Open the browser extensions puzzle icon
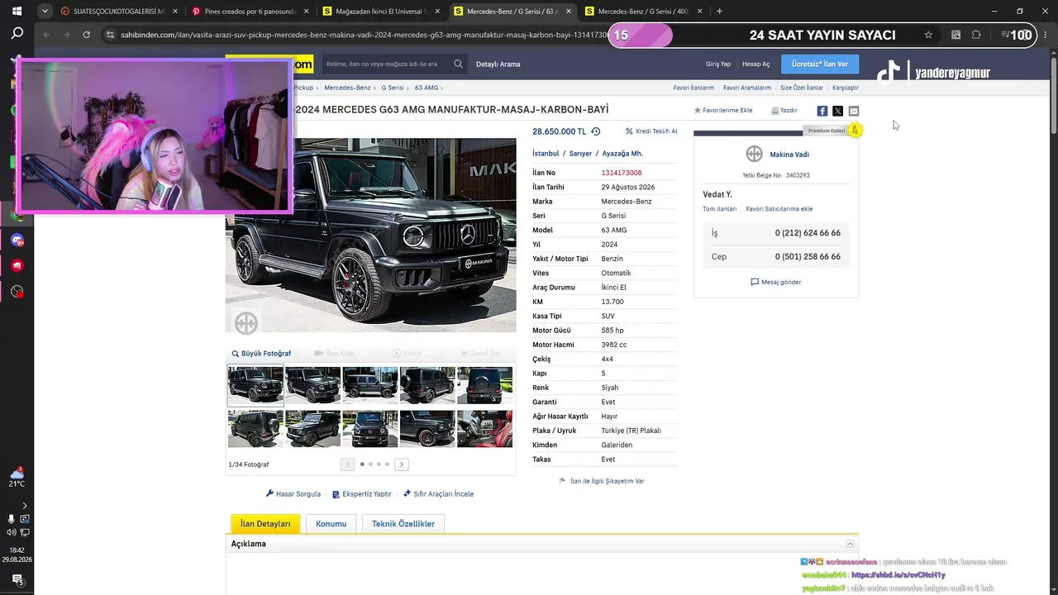This screenshot has height=595, width=1058. point(976,35)
